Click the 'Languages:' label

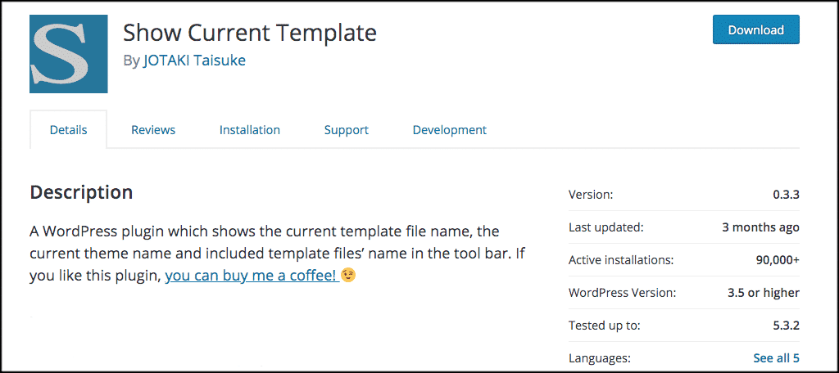(x=599, y=358)
